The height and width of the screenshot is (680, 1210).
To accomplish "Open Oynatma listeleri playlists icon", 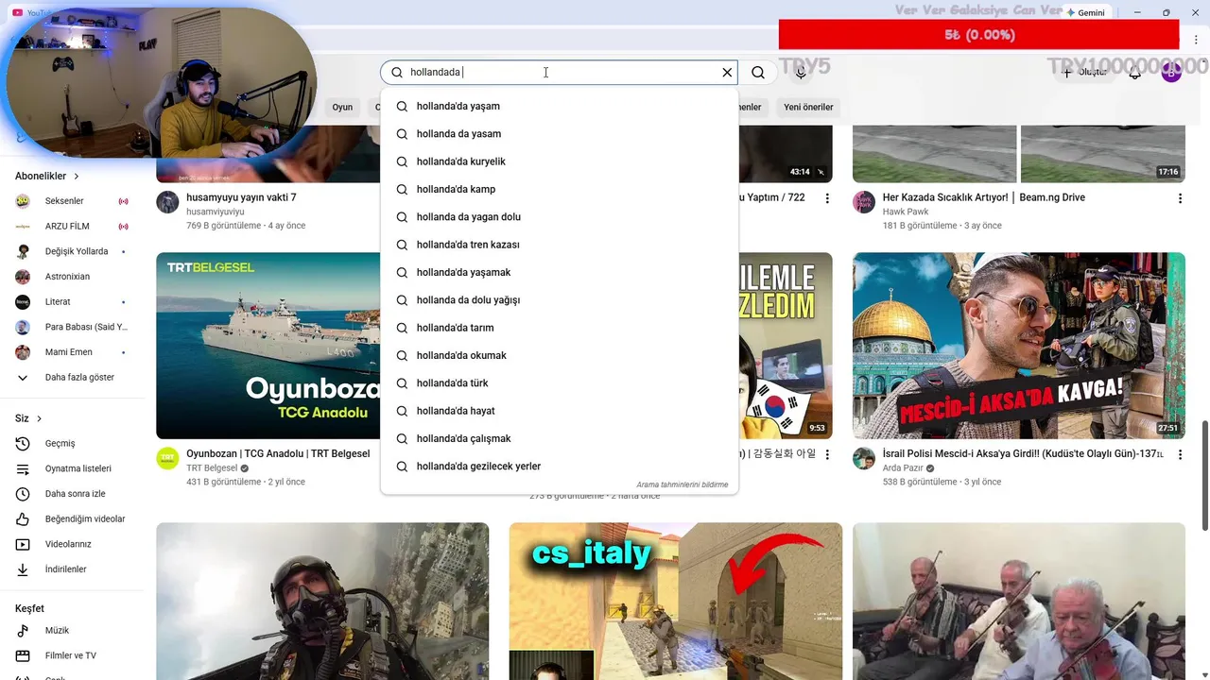I will point(23,469).
